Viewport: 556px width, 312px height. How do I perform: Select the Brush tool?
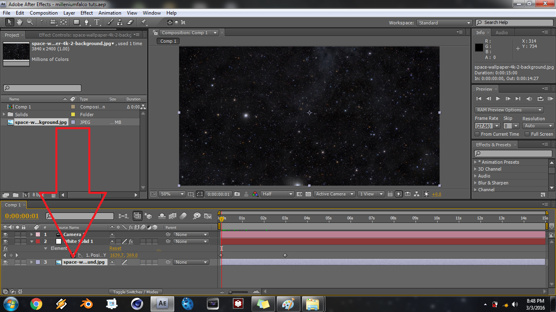(x=110, y=22)
